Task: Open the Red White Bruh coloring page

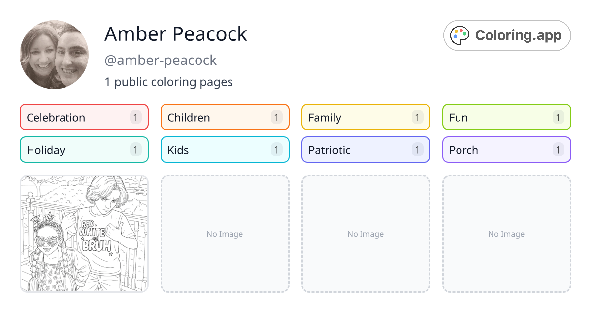Action: tap(84, 234)
